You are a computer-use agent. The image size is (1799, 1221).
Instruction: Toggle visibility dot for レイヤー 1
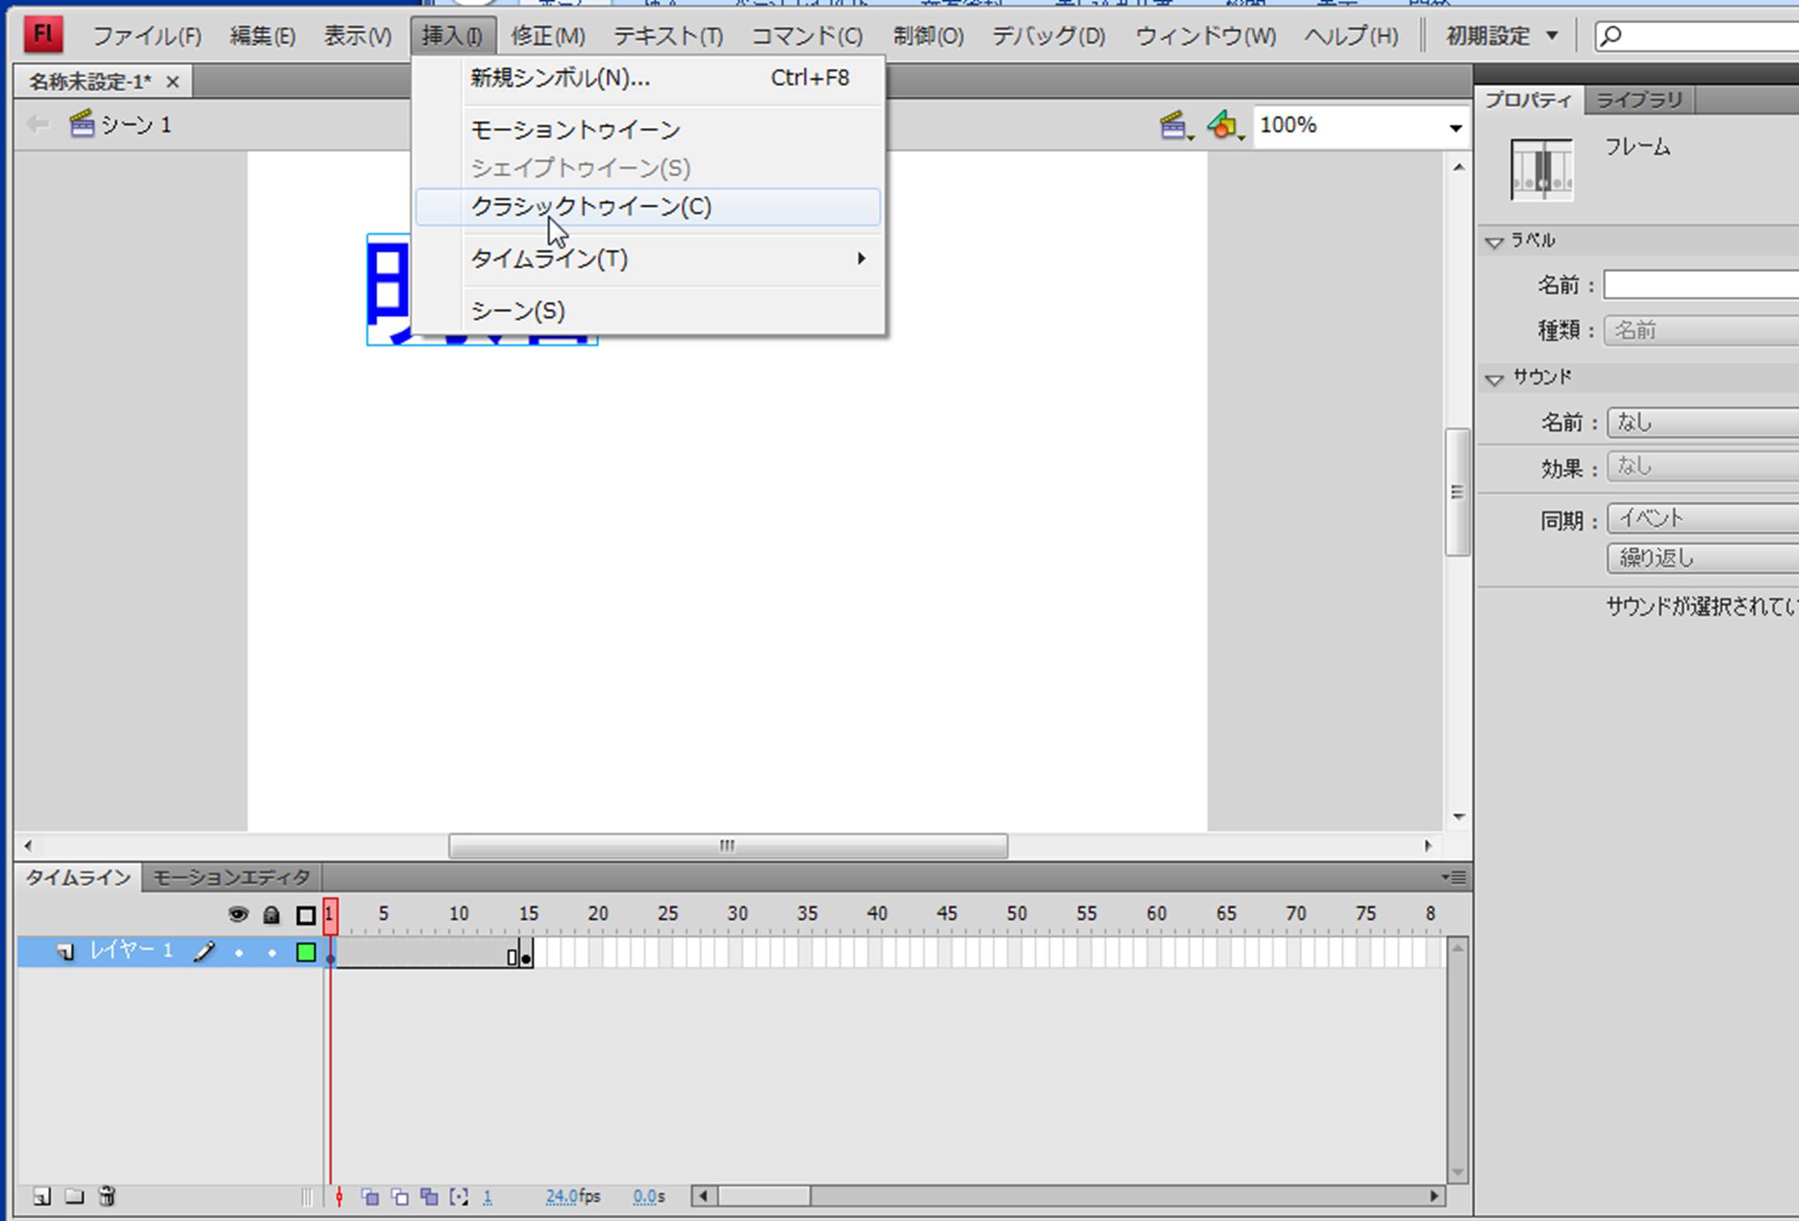tap(239, 953)
